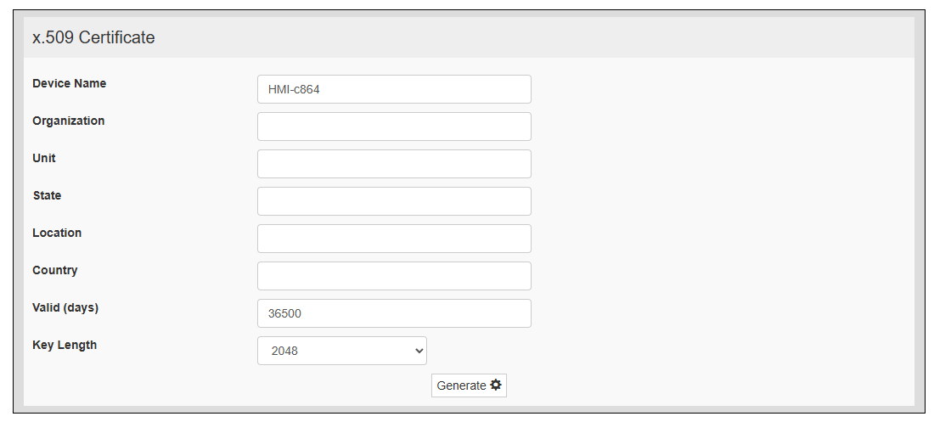This screenshot has height=422, width=934.
Task: Select the Unit input field
Action: 394,164
